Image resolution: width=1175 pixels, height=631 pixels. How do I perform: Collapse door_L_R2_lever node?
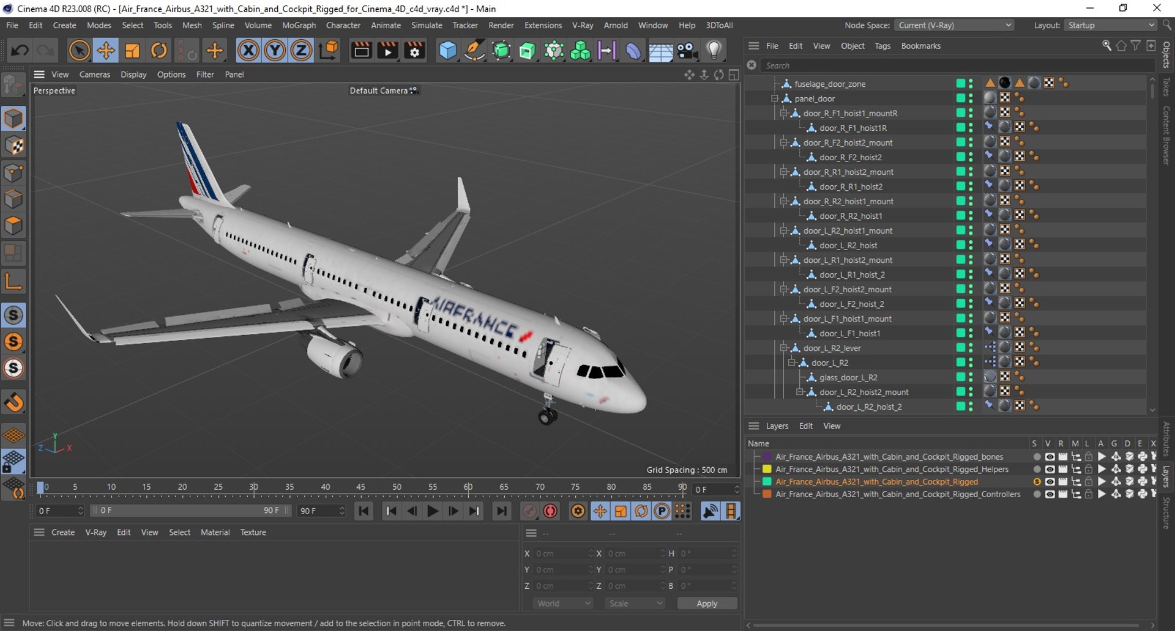click(783, 348)
